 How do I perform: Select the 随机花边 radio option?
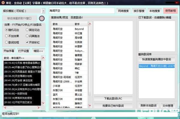click(12, 30)
